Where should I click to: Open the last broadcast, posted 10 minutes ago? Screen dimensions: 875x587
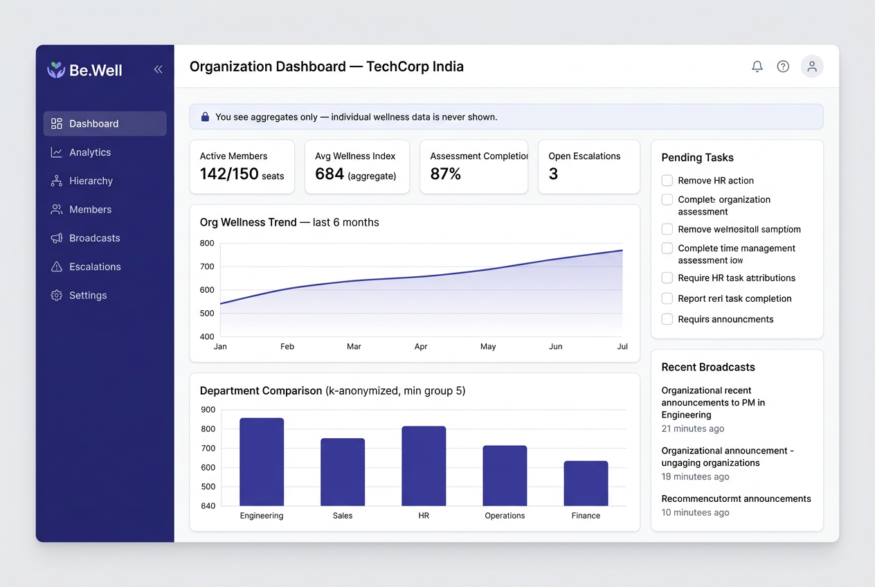[x=736, y=505]
